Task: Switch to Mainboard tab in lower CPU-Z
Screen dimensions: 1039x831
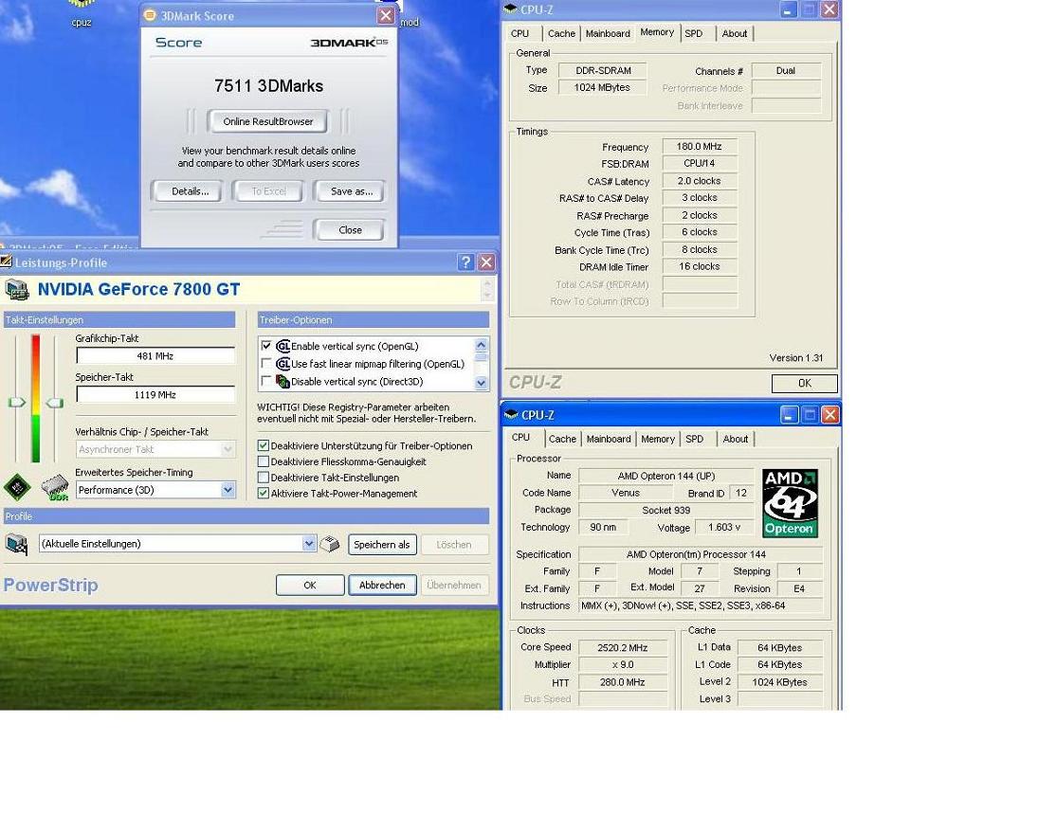Action: pyautogui.click(x=609, y=439)
